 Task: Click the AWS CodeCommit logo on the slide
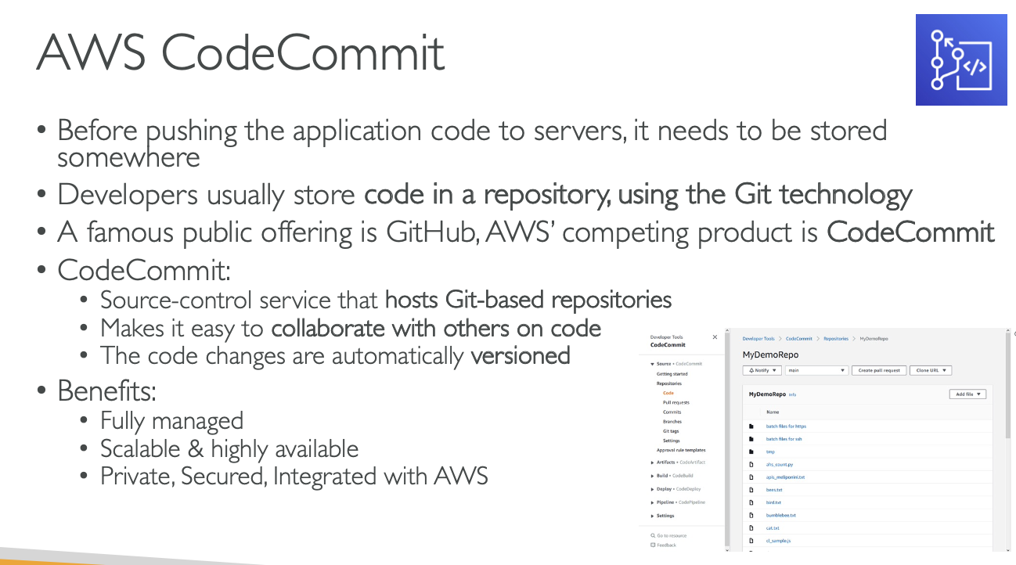(960, 60)
